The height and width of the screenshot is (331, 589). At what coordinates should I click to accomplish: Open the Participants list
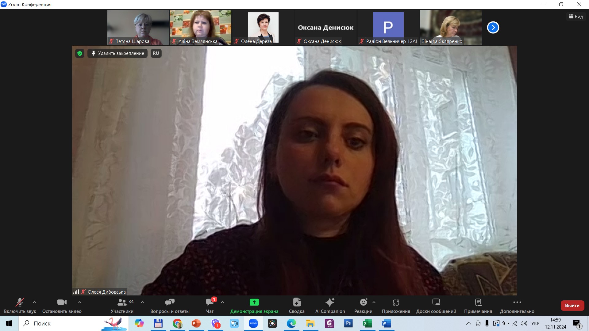[122, 306]
